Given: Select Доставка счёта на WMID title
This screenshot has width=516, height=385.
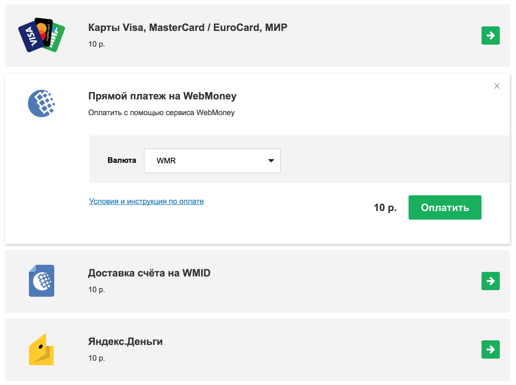Looking at the screenshot, I should point(149,273).
